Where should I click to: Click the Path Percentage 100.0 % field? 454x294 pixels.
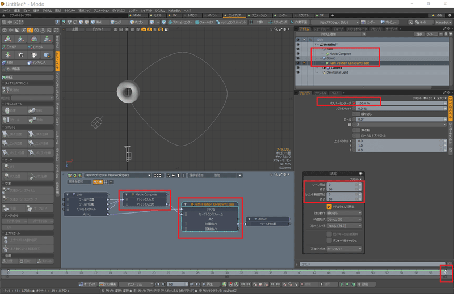click(x=401, y=103)
